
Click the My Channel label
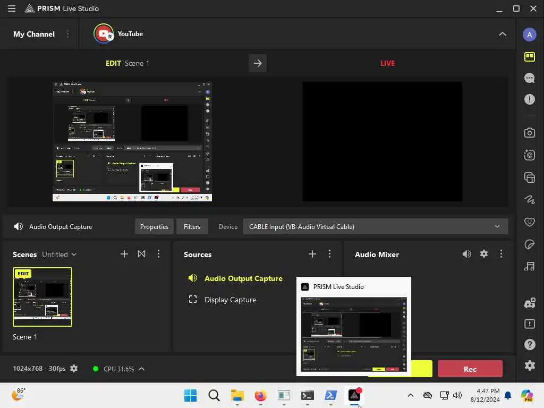pyautogui.click(x=33, y=34)
